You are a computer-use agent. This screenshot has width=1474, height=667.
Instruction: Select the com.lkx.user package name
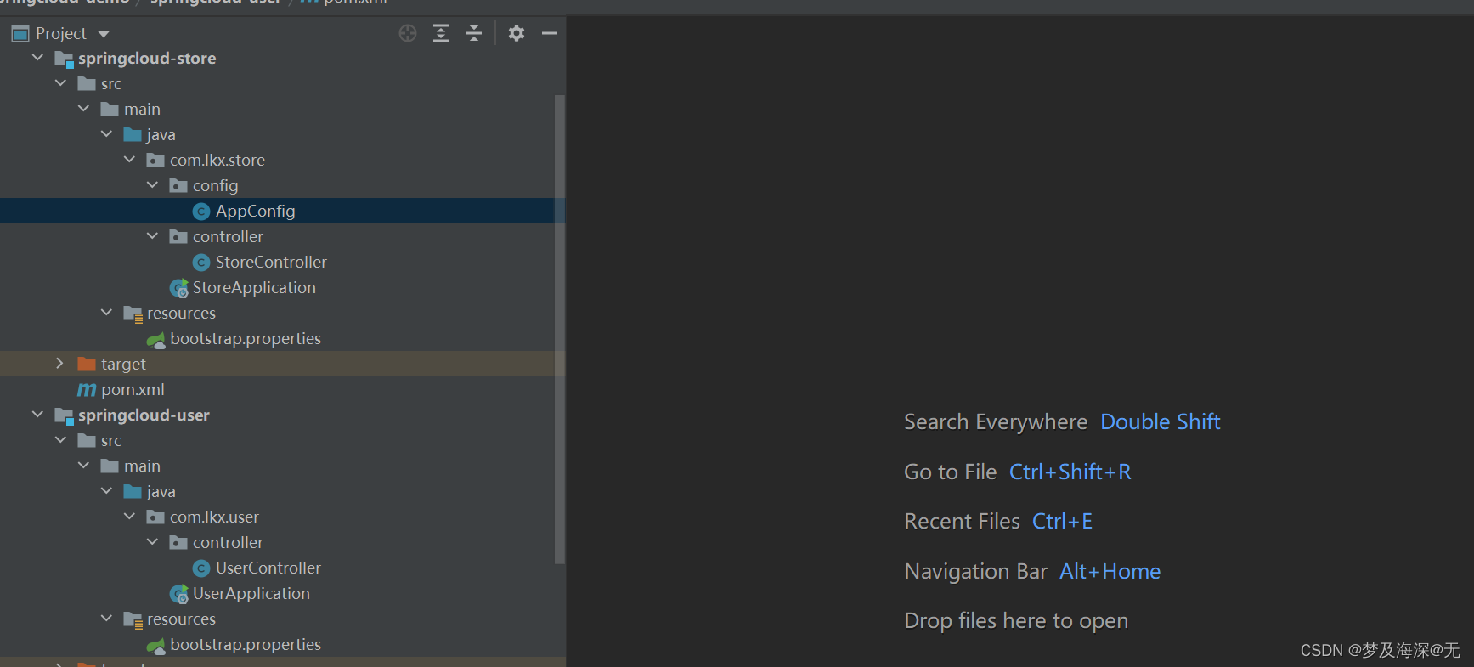pos(214,517)
